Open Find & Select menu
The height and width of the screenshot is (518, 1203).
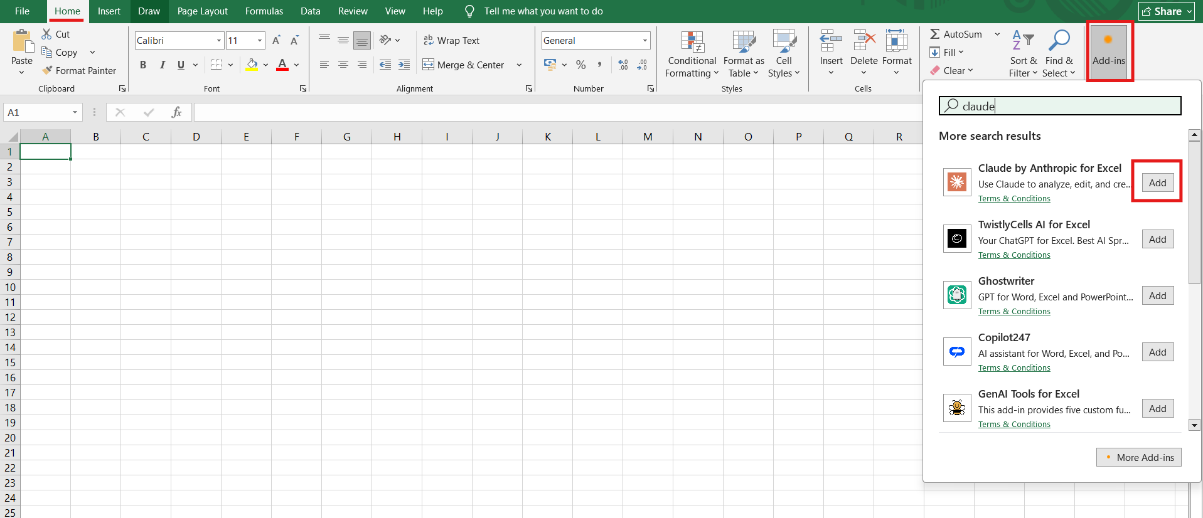coord(1059,55)
